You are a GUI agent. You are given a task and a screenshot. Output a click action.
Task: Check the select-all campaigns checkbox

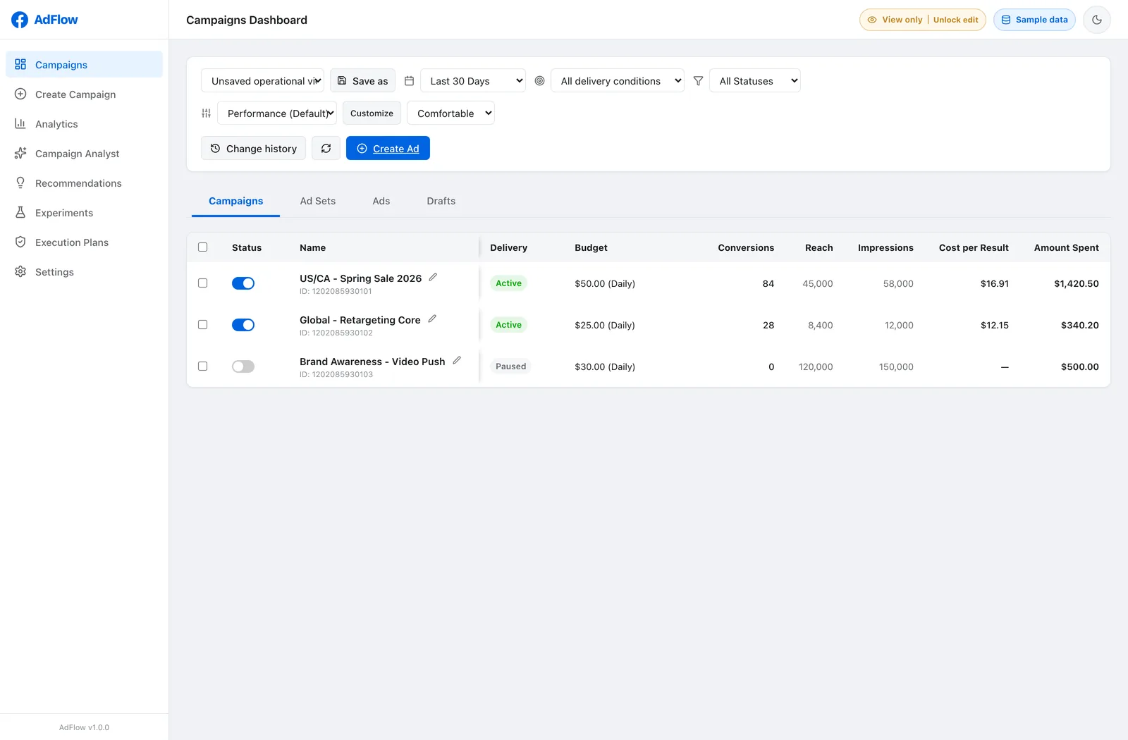point(203,247)
